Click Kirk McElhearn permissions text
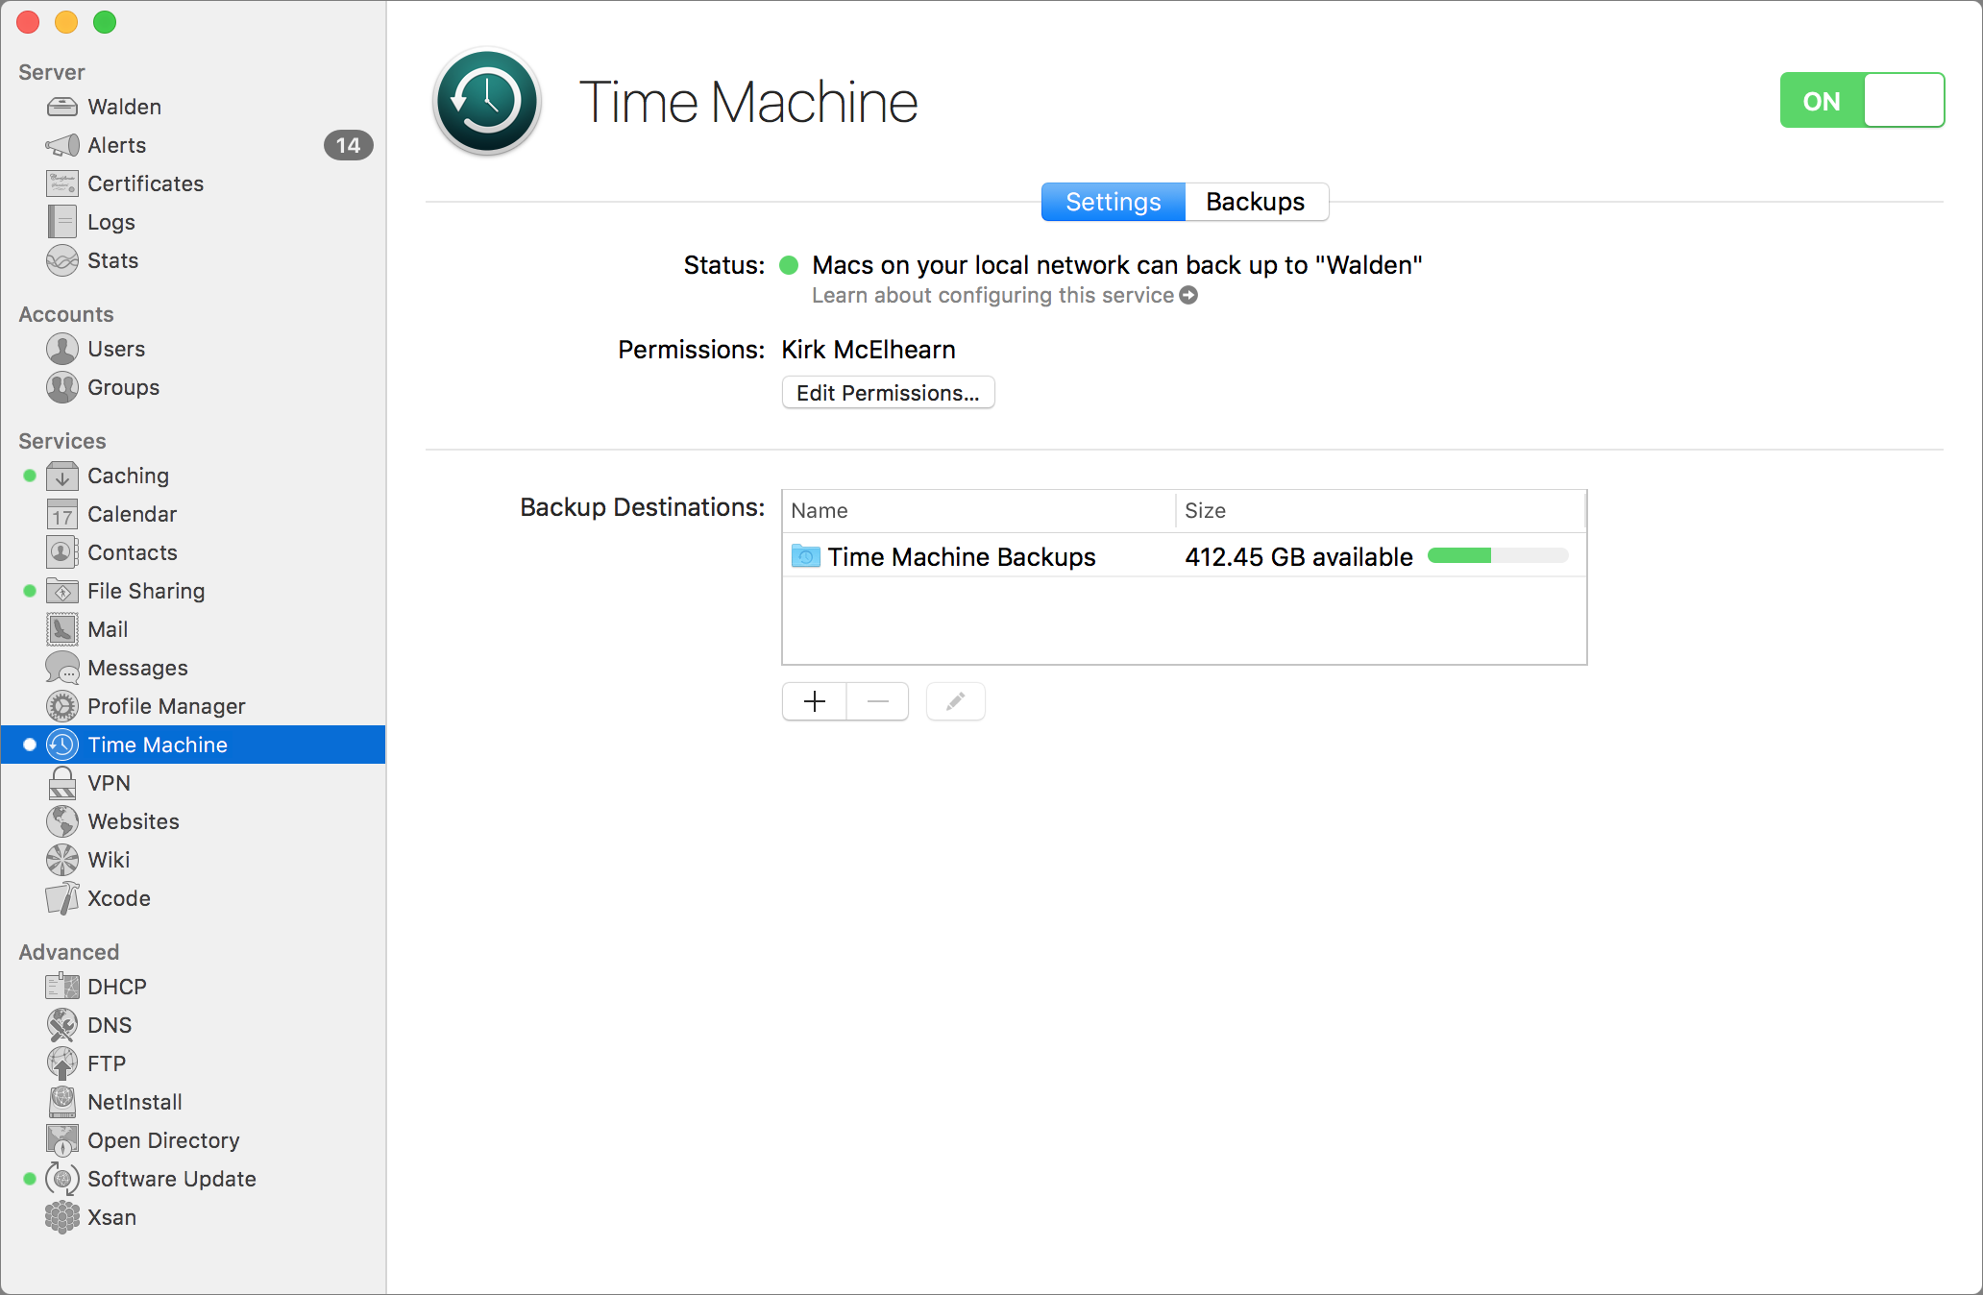Viewport: 1983px width, 1295px height. click(869, 350)
